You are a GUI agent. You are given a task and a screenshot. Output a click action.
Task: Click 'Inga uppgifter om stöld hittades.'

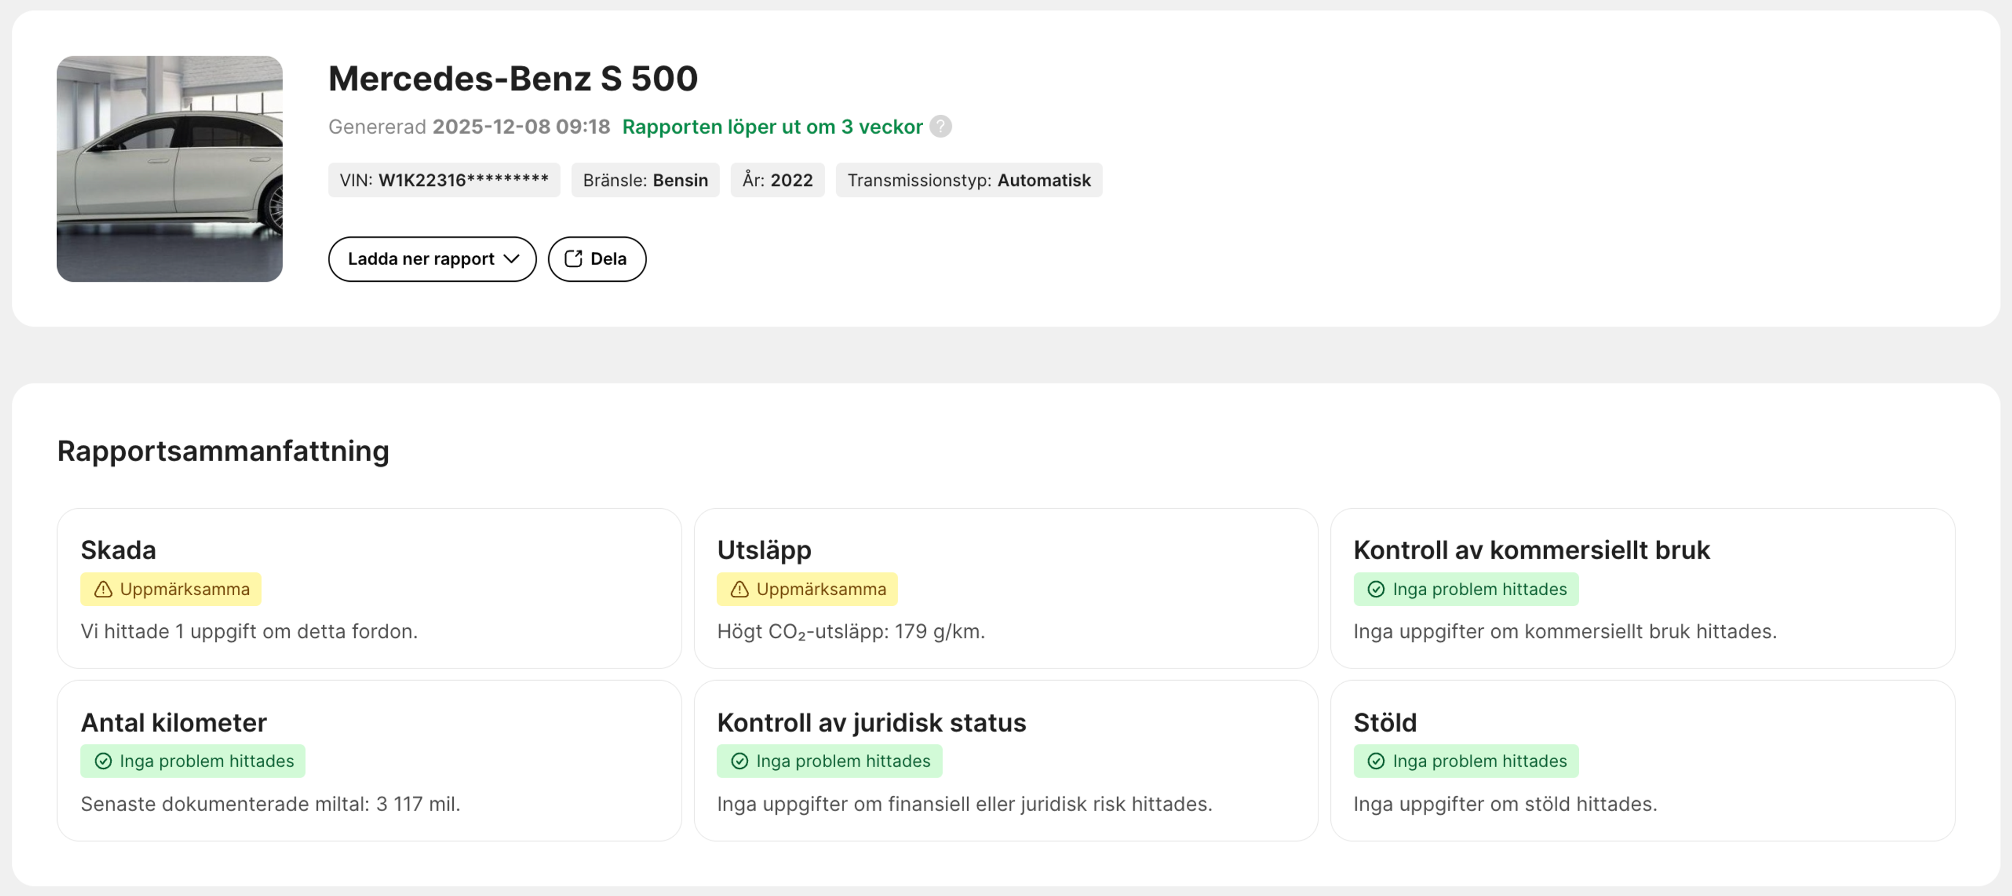coord(1504,804)
